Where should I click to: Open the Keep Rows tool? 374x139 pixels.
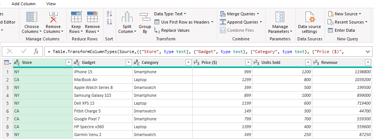tap(76, 22)
